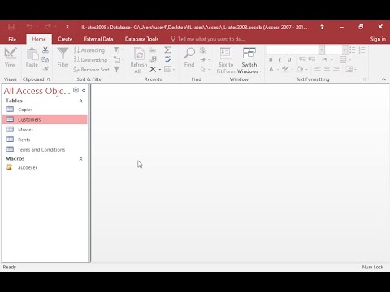Select the autoexec macro

click(45, 167)
